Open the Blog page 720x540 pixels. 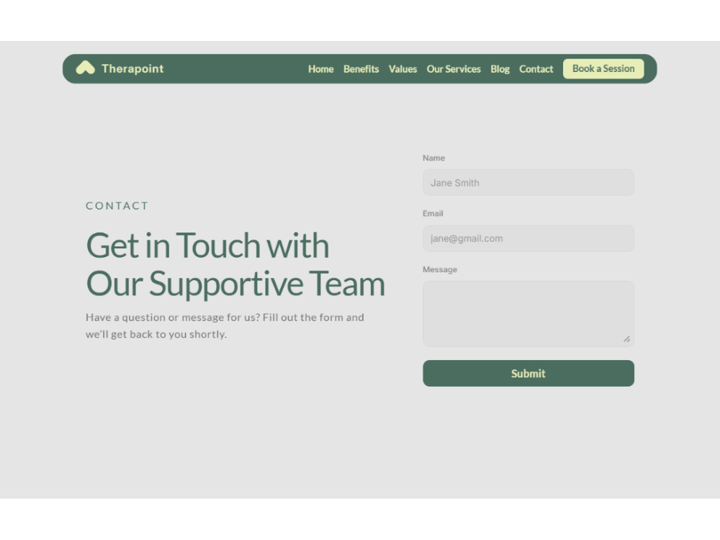tap(500, 69)
